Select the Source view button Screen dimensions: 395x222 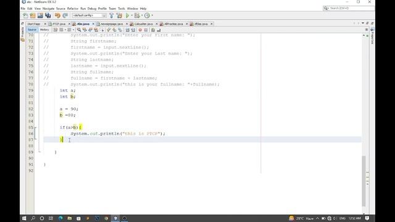click(32, 30)
